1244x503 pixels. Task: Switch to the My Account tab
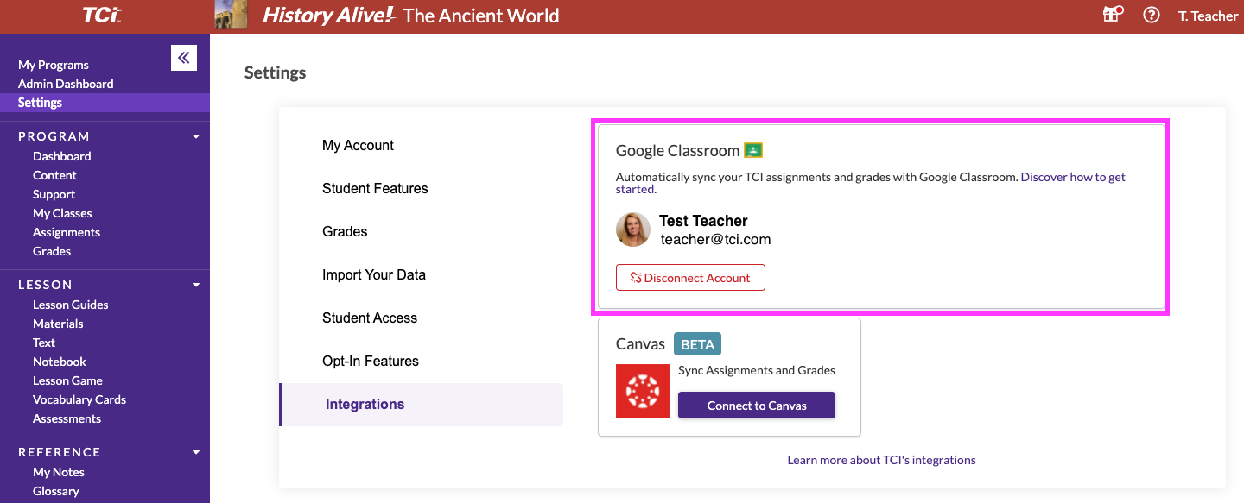point(358,145)
